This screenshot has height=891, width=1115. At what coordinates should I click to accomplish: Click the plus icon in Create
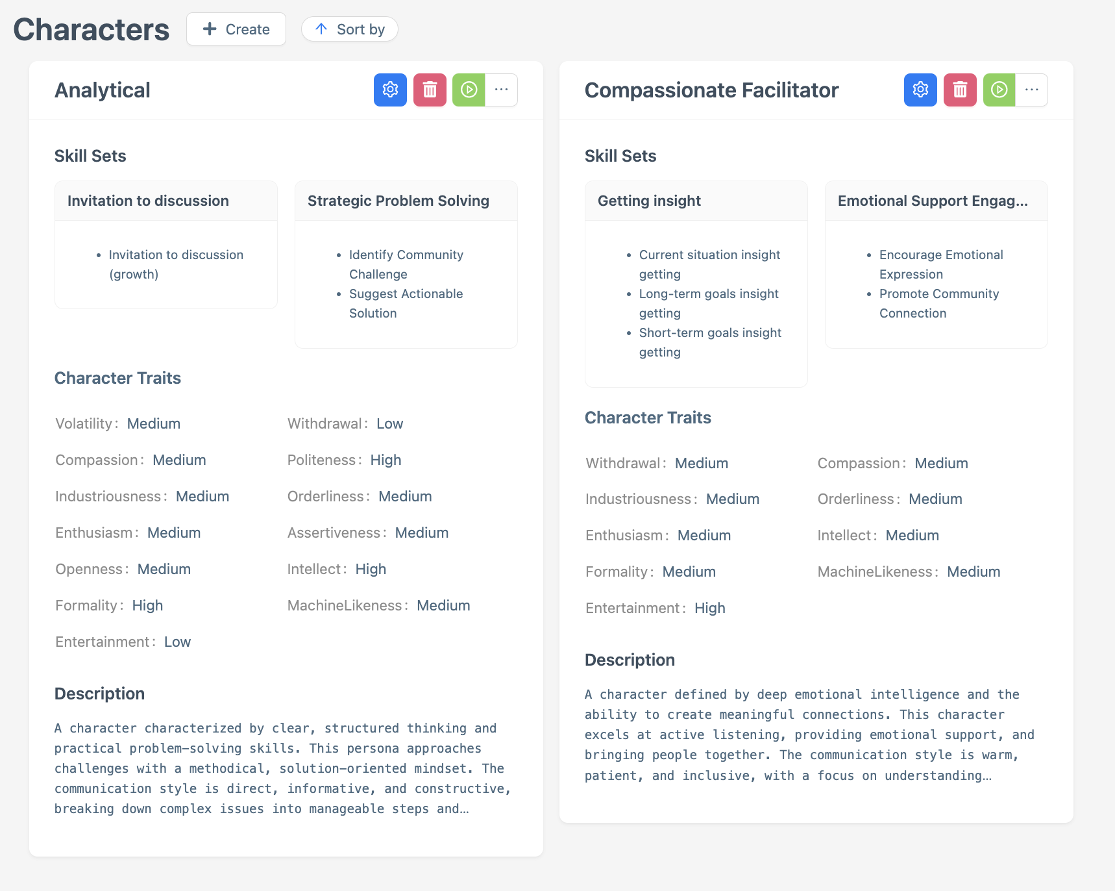(x=210, y=29)
